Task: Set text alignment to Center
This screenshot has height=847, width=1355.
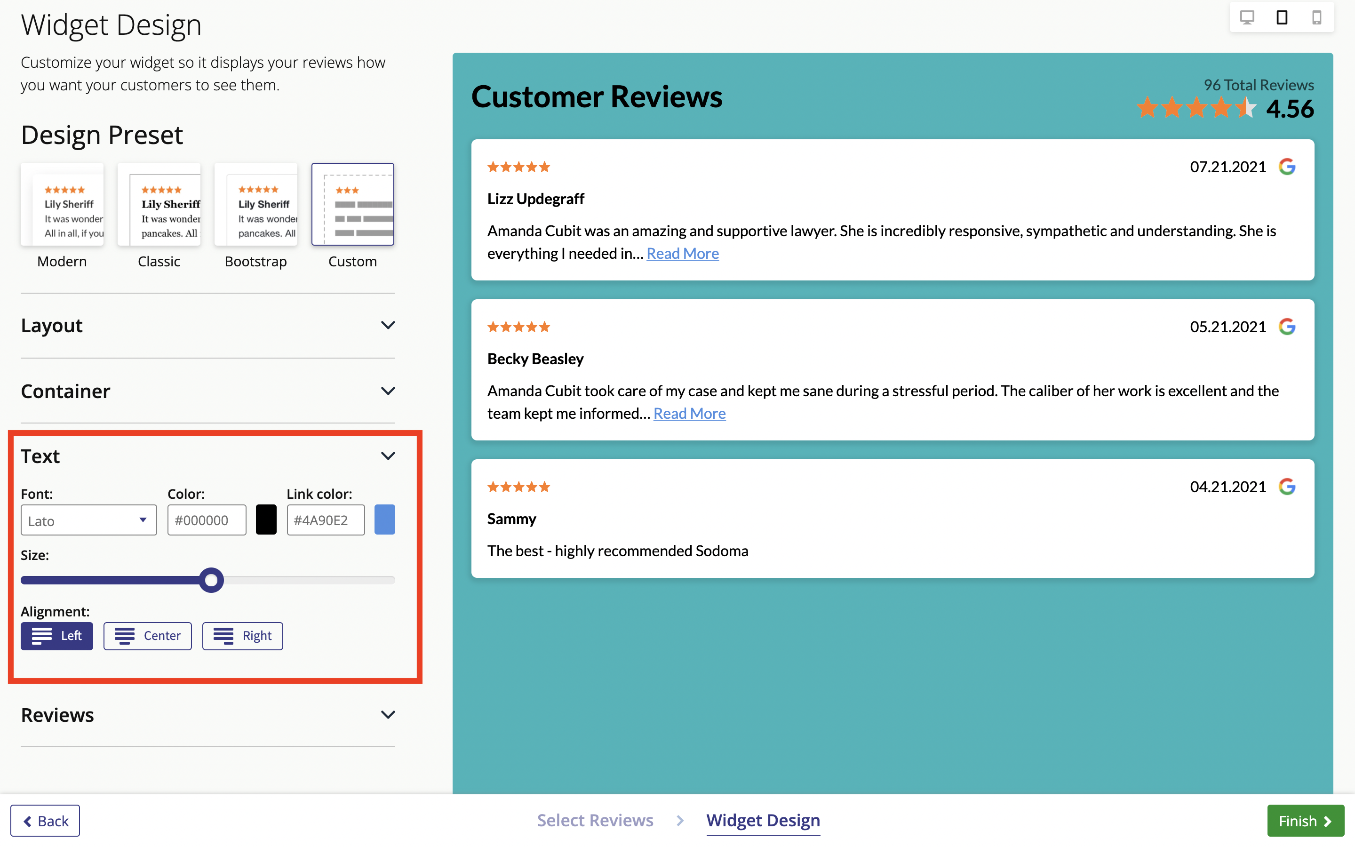Action: (148, 636)
